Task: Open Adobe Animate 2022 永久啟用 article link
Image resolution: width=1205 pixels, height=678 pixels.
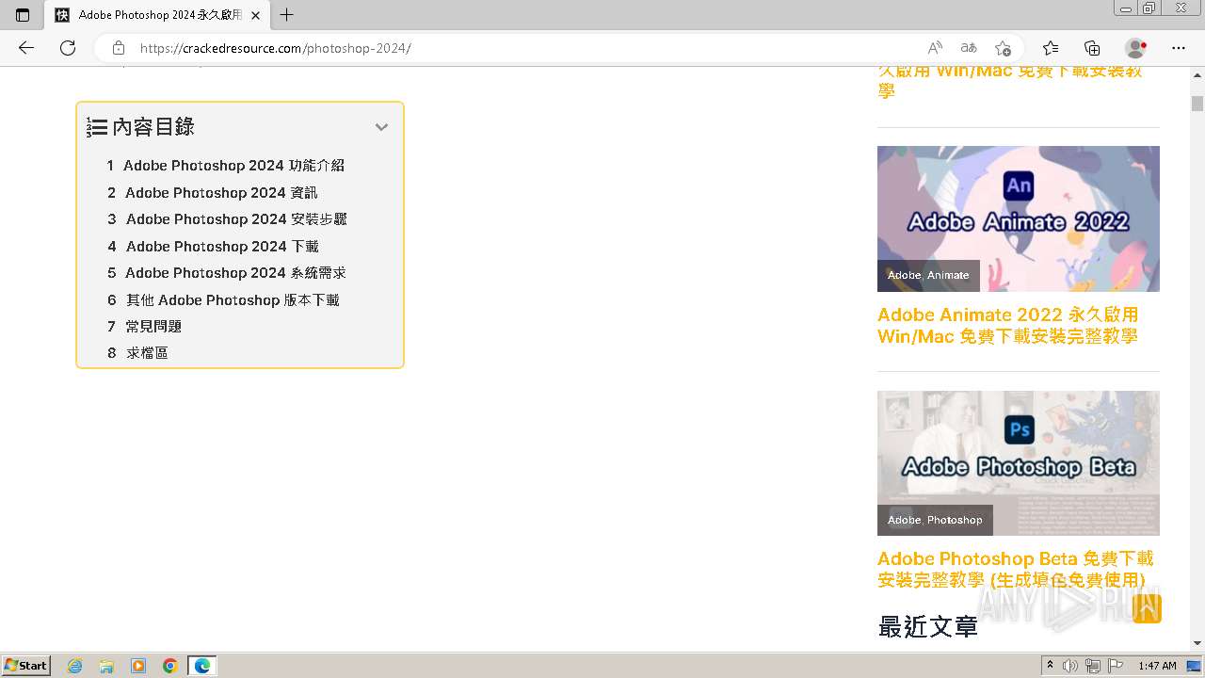Action: tap(1008, 325)
